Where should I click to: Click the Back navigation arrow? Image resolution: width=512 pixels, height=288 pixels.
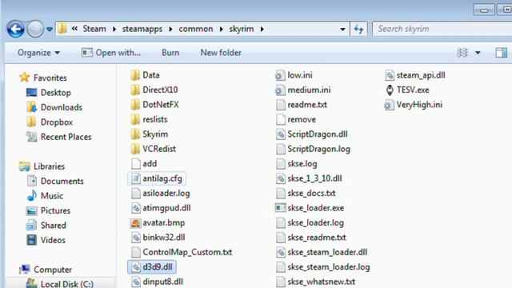click(x=15, y=29)
